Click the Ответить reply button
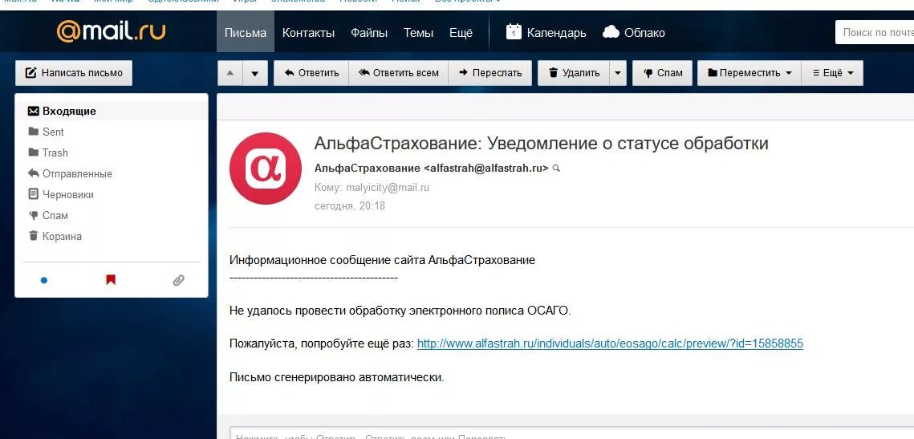Screen dimensions: 914x439 click(x=311, y=73)
